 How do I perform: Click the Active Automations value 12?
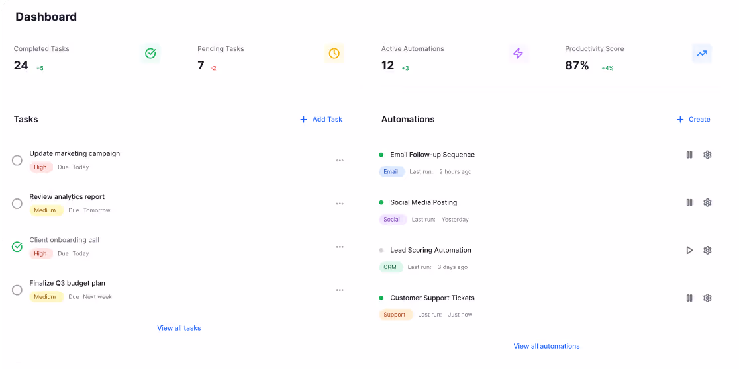pyautogui.click(x=387, y=65)
